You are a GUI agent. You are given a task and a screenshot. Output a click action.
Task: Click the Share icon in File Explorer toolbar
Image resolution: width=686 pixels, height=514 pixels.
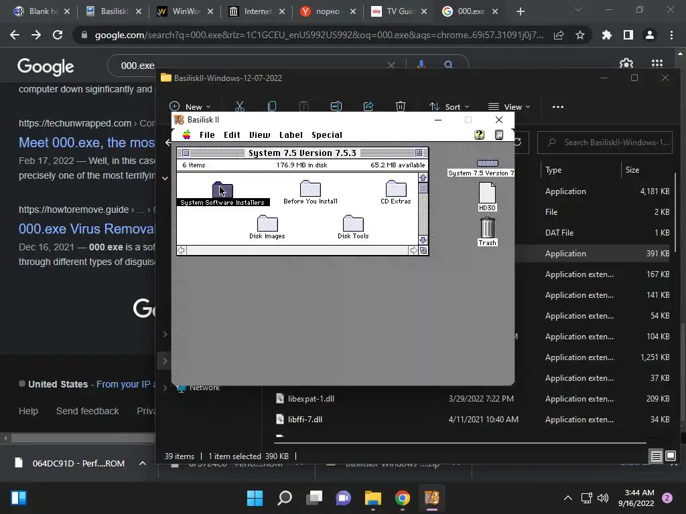click(368, 106)
